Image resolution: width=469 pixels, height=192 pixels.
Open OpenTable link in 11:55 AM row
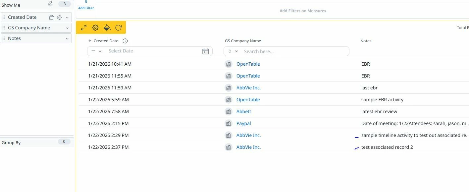pos(248,76)
